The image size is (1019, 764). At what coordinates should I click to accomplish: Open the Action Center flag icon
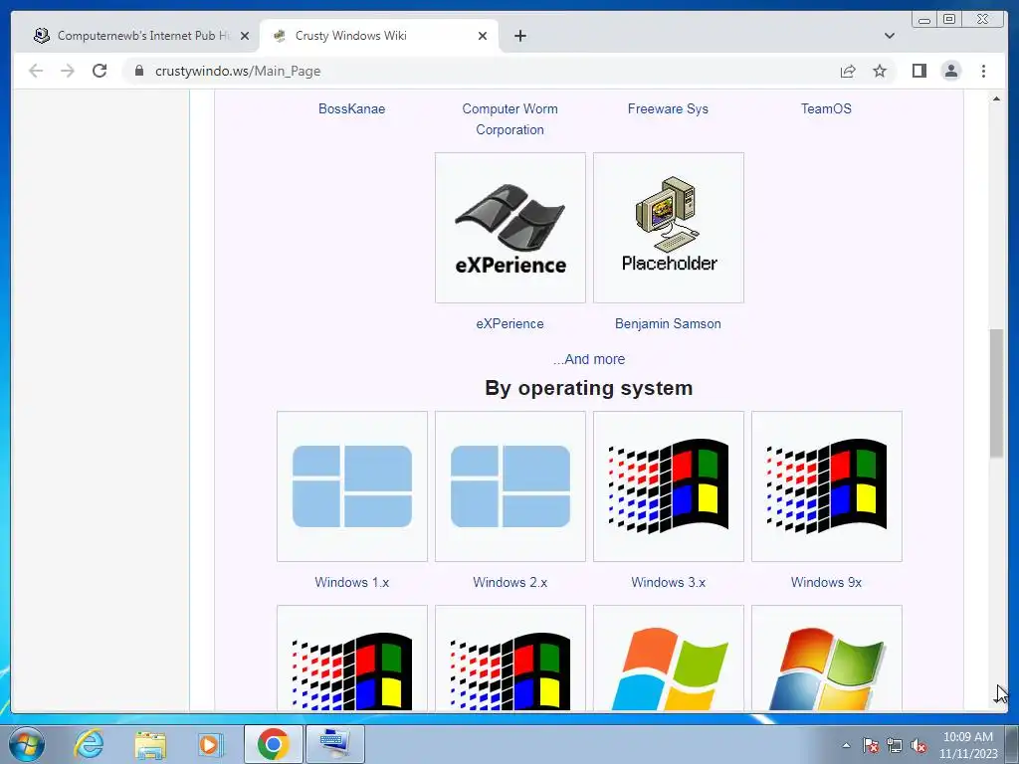[871, 746]
